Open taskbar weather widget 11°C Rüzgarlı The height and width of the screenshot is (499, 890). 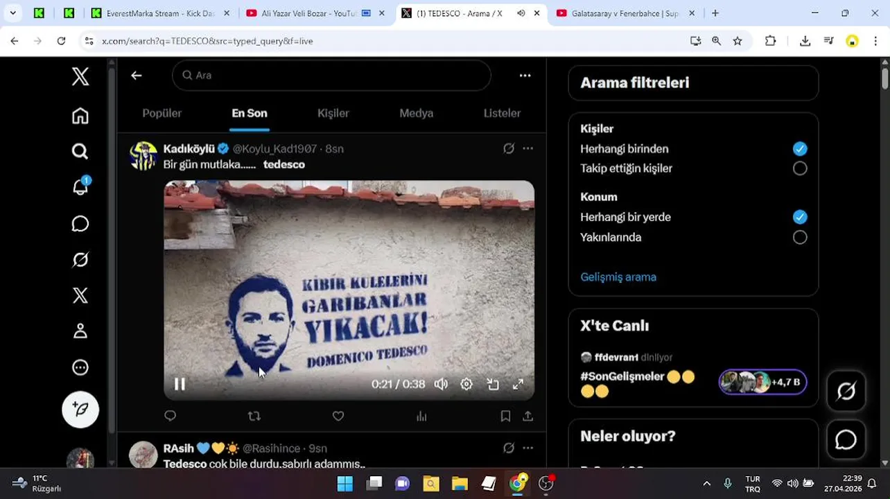click(38, 483)
